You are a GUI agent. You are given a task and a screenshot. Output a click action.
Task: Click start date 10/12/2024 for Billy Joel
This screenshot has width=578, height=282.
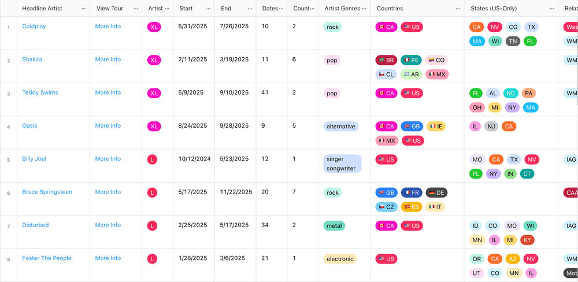point(195,159)
